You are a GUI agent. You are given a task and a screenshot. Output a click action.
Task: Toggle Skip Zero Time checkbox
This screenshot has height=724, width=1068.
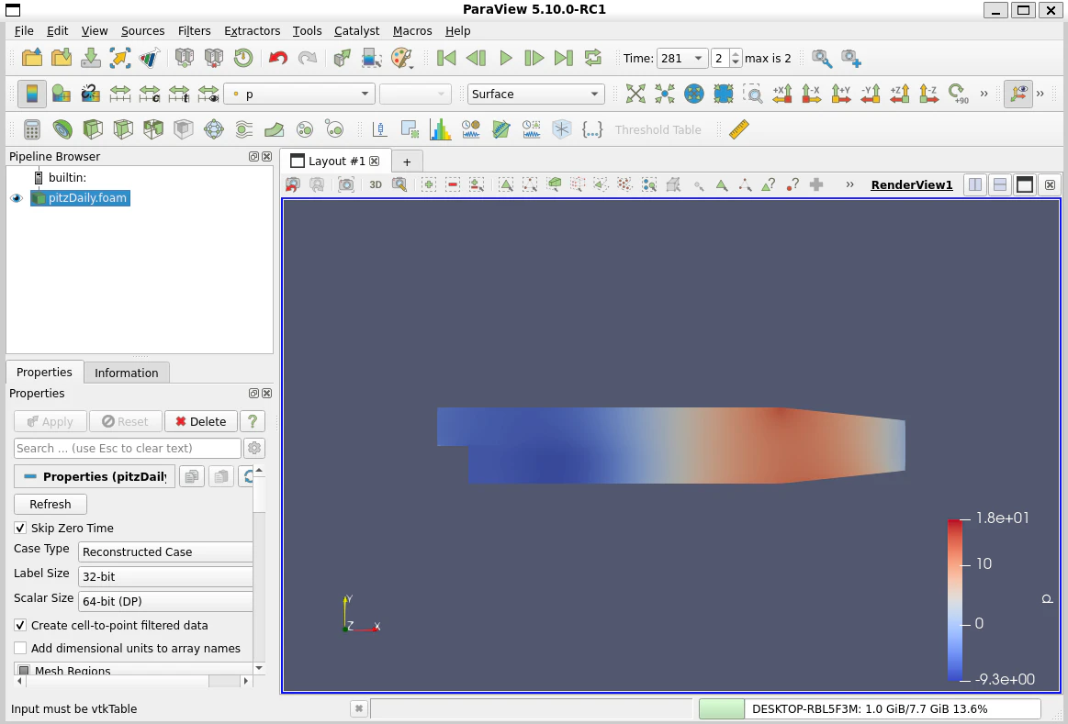20,528
